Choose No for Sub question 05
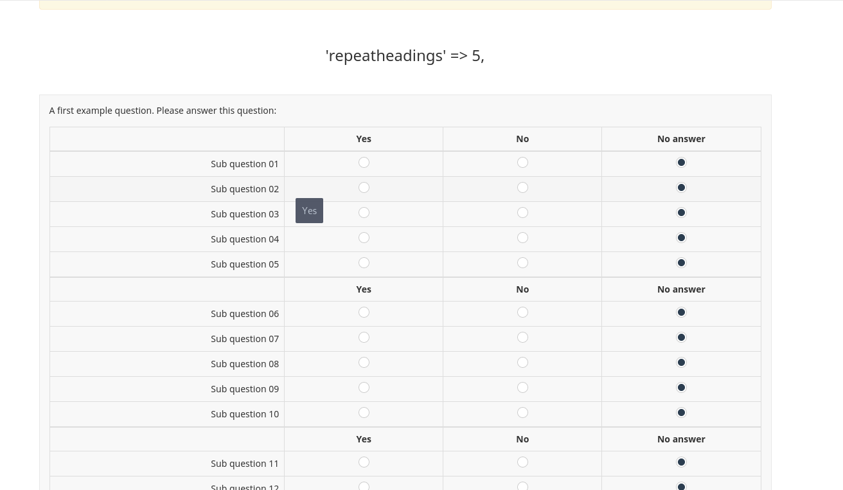Viewport: 843px width, 490px height. coord(522,263)
